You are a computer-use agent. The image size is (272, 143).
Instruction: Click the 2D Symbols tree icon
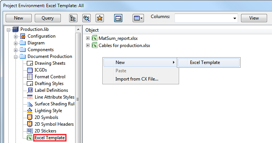[30, 117]
